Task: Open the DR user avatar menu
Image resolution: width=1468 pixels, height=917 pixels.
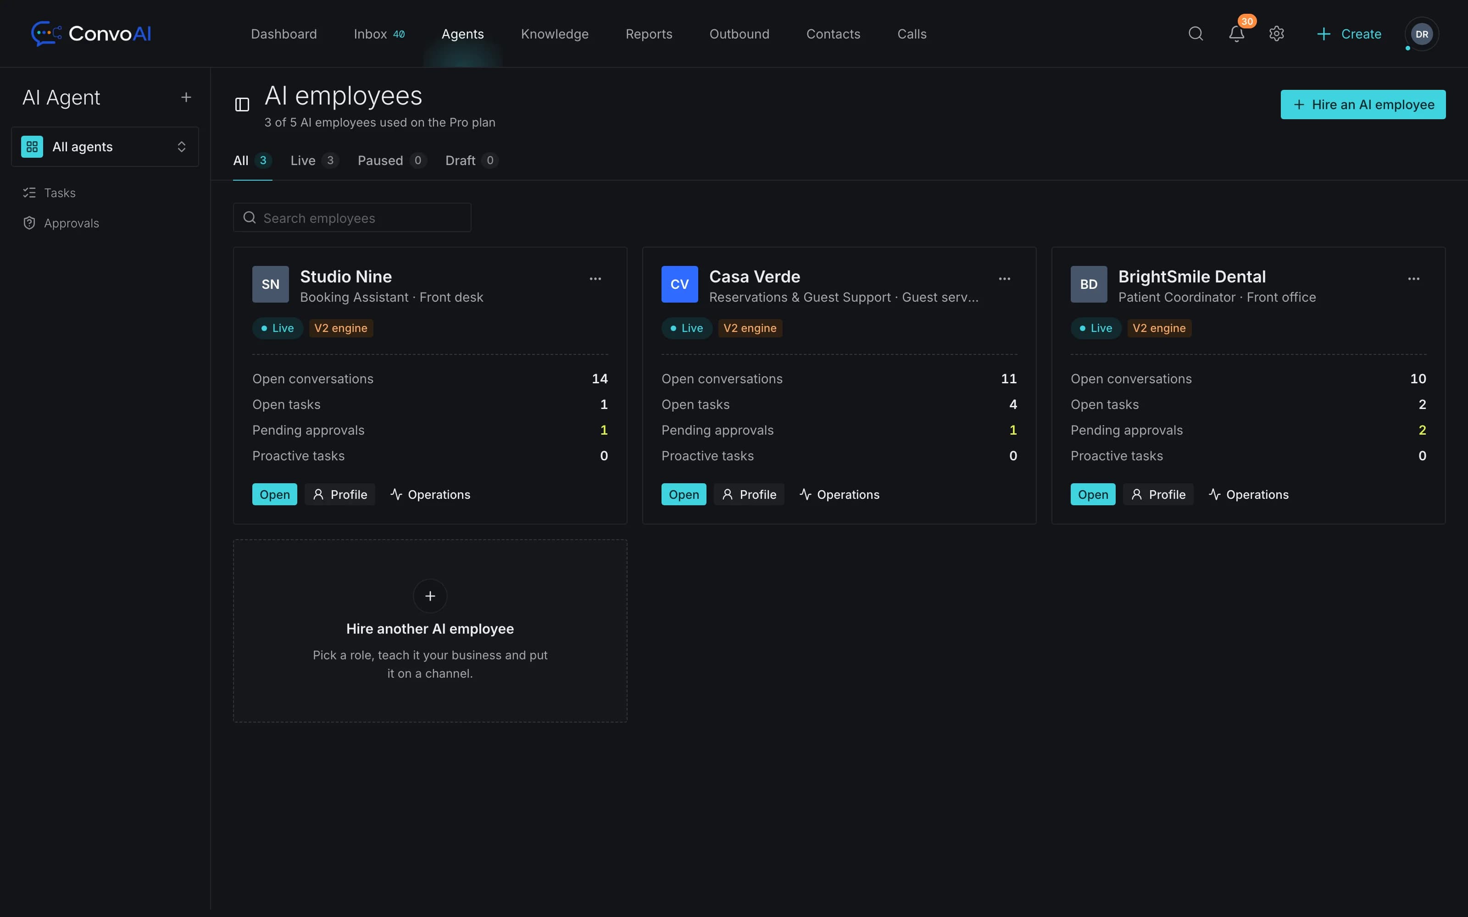Action: click(x=1421, y=34)
